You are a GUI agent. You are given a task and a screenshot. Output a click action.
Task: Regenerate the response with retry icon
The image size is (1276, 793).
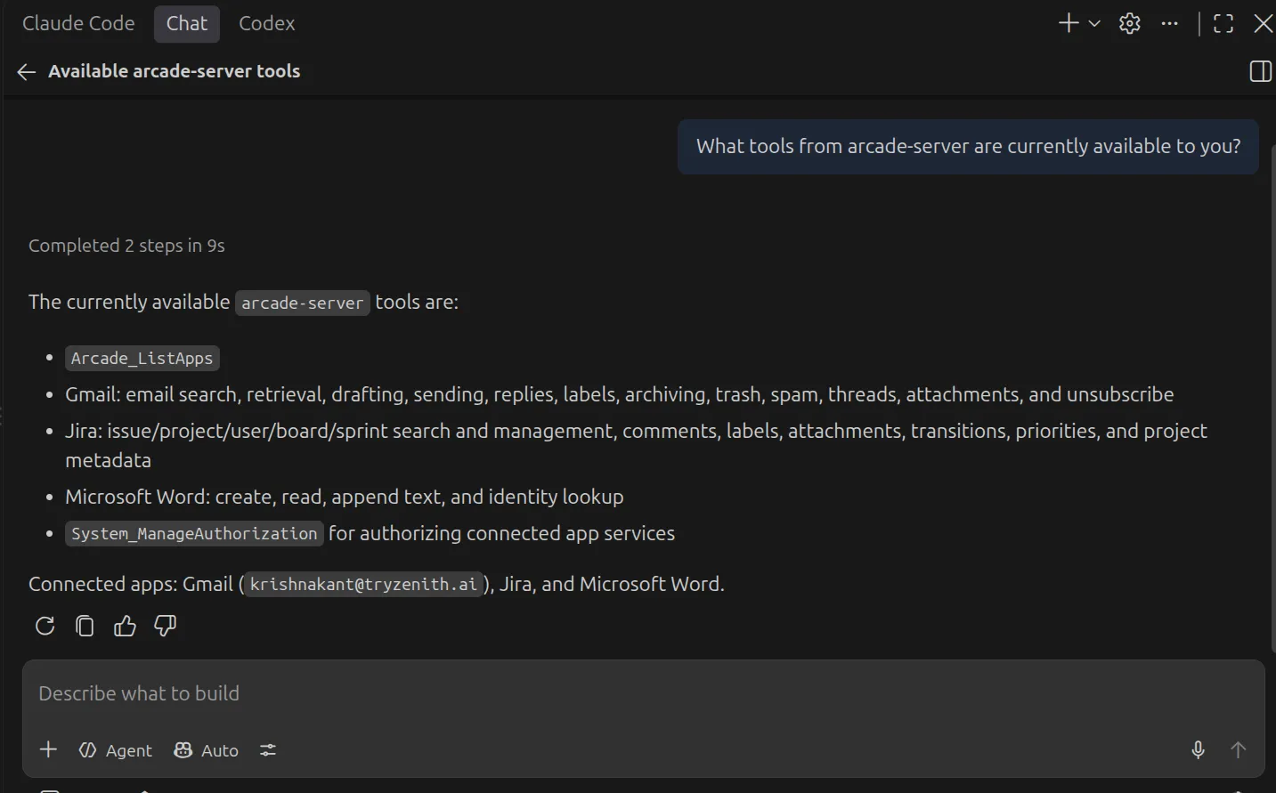(x=45, y=627)
